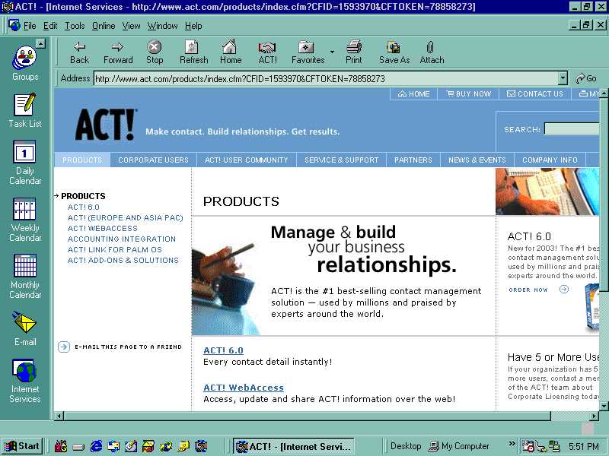The height and width of the screenshot is (456, 609).
Task: Select PRODUCTS navigation tab
Action: coord(82,160)
